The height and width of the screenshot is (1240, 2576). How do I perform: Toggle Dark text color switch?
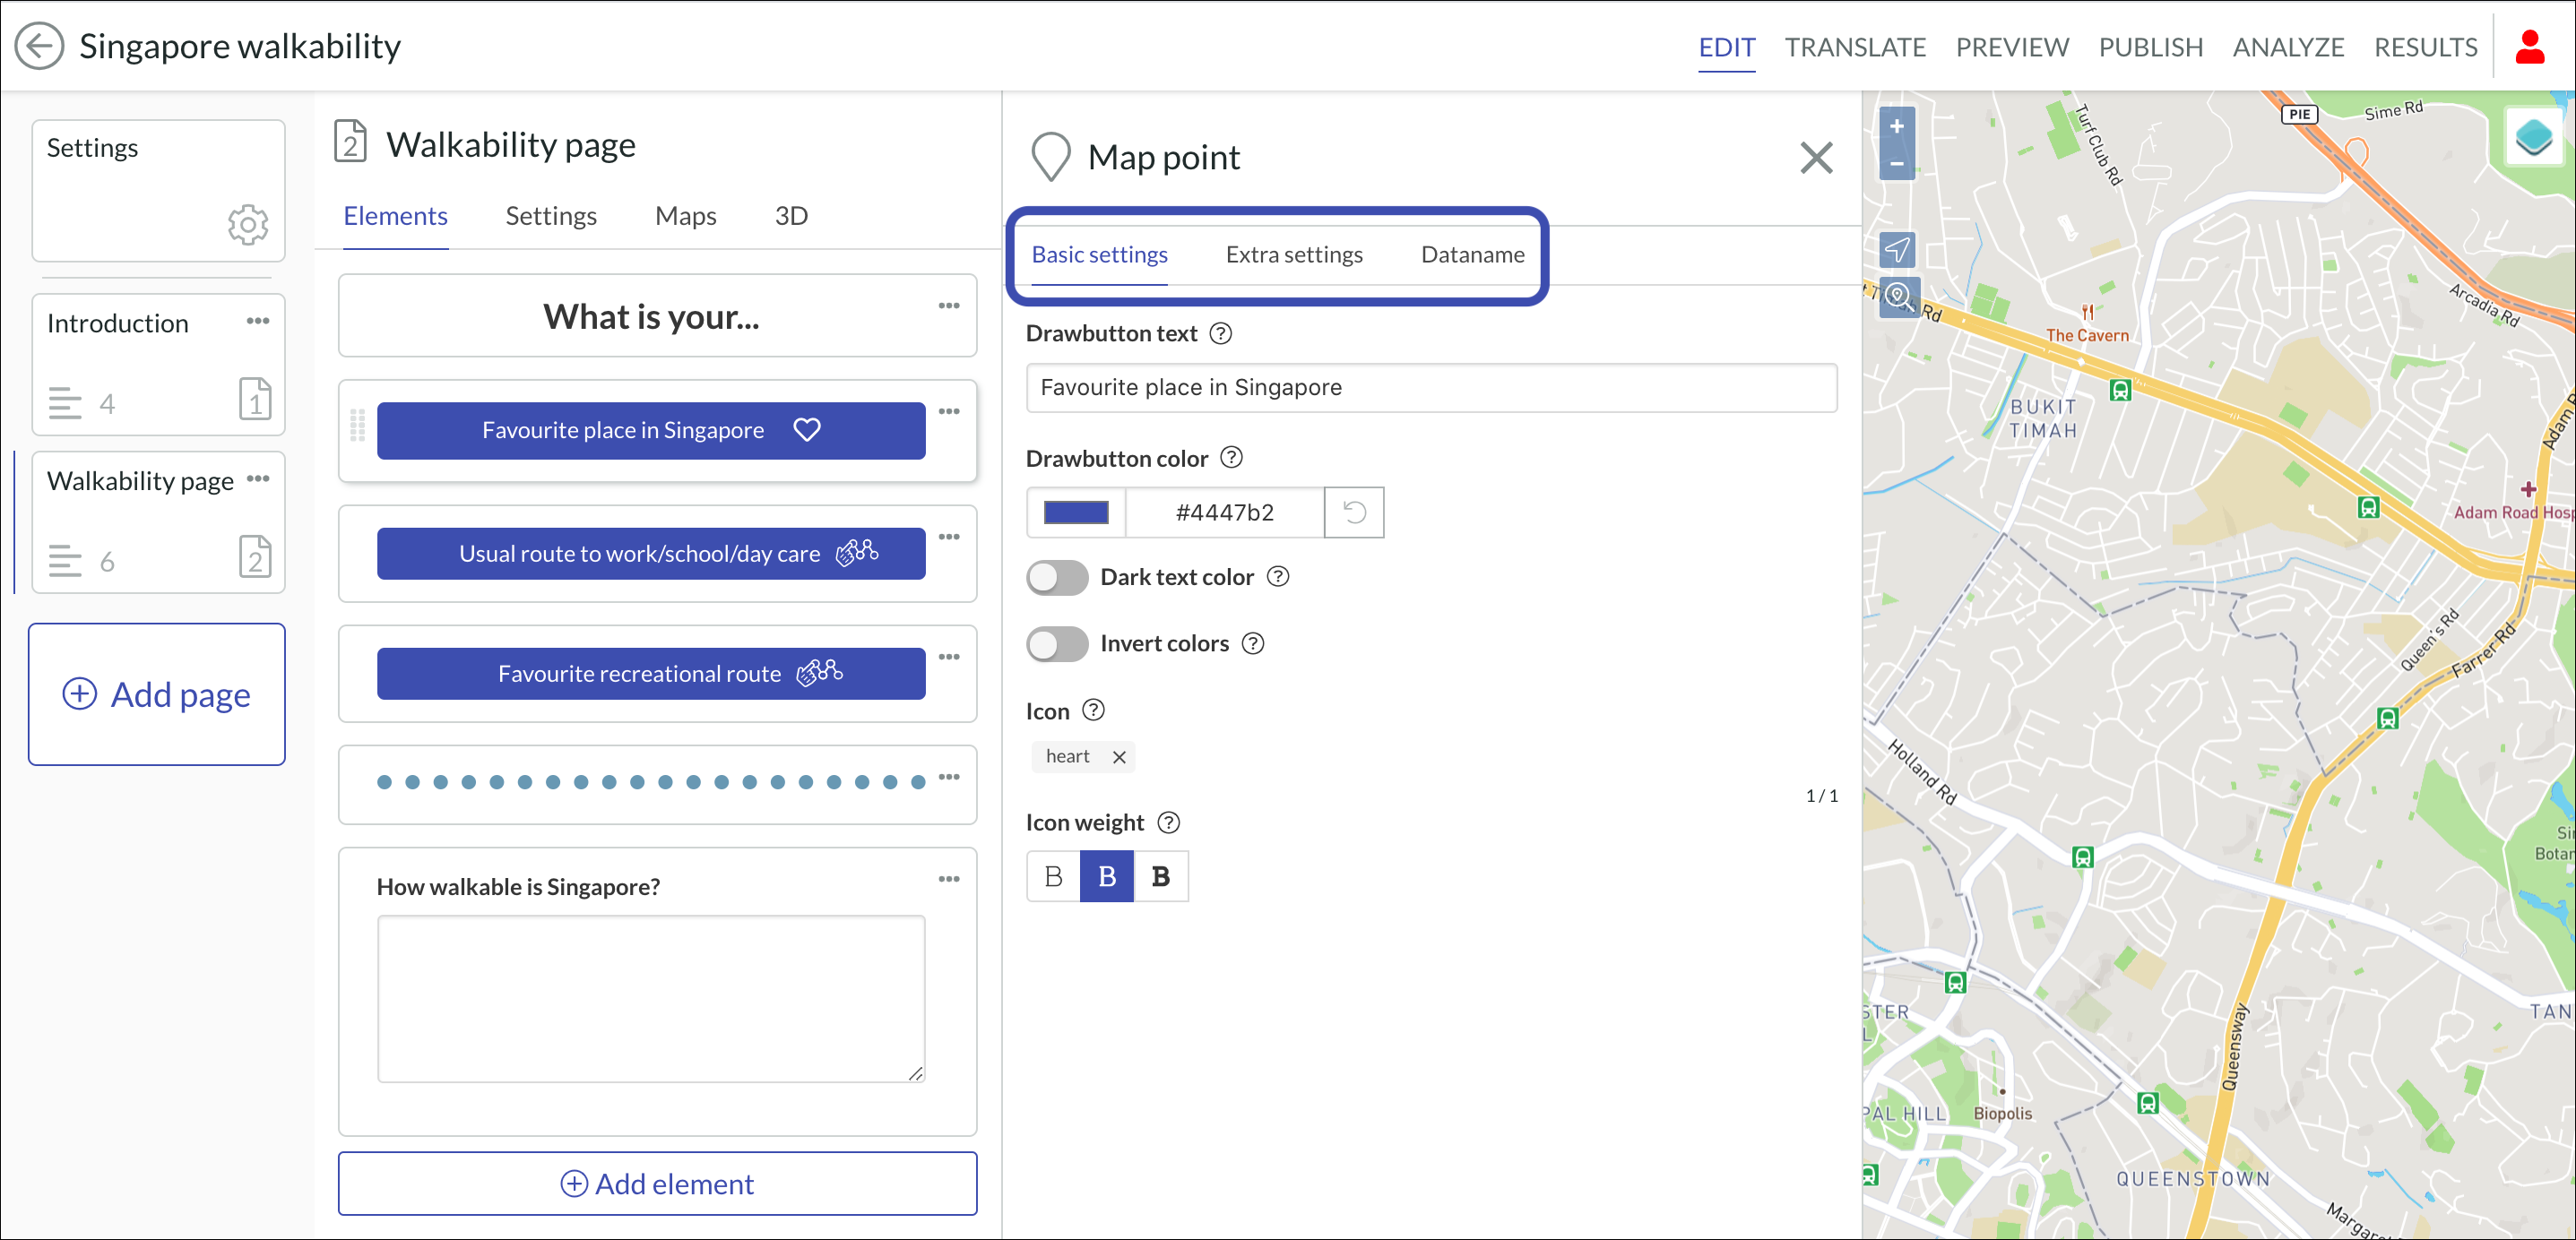click(1057, 578)
